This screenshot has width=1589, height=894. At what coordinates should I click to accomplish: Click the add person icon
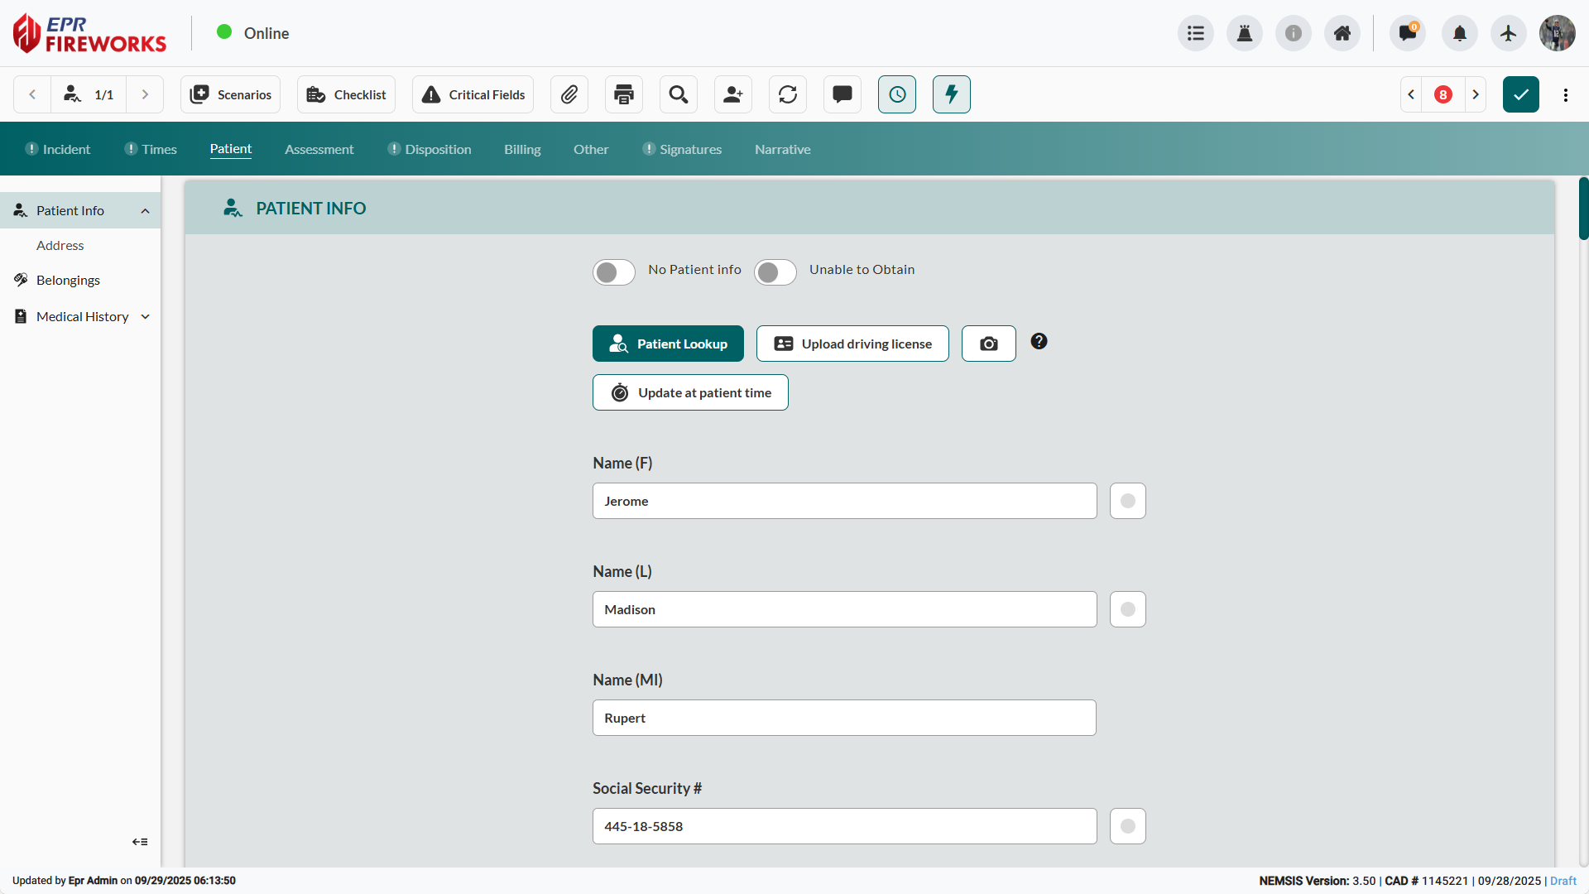tap(733, 94)
